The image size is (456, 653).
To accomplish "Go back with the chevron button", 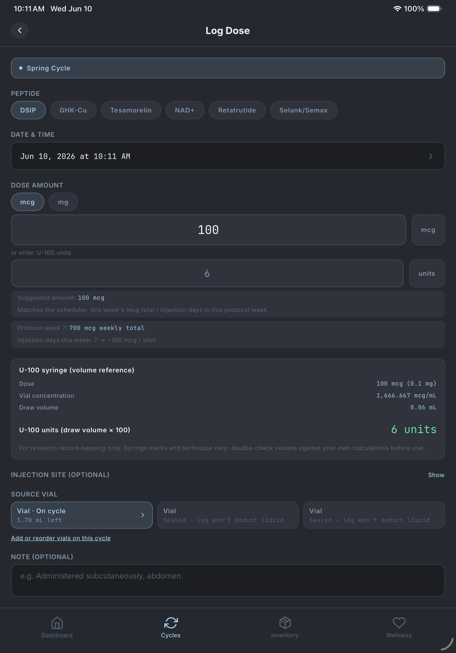I will (x=20, y=30).
